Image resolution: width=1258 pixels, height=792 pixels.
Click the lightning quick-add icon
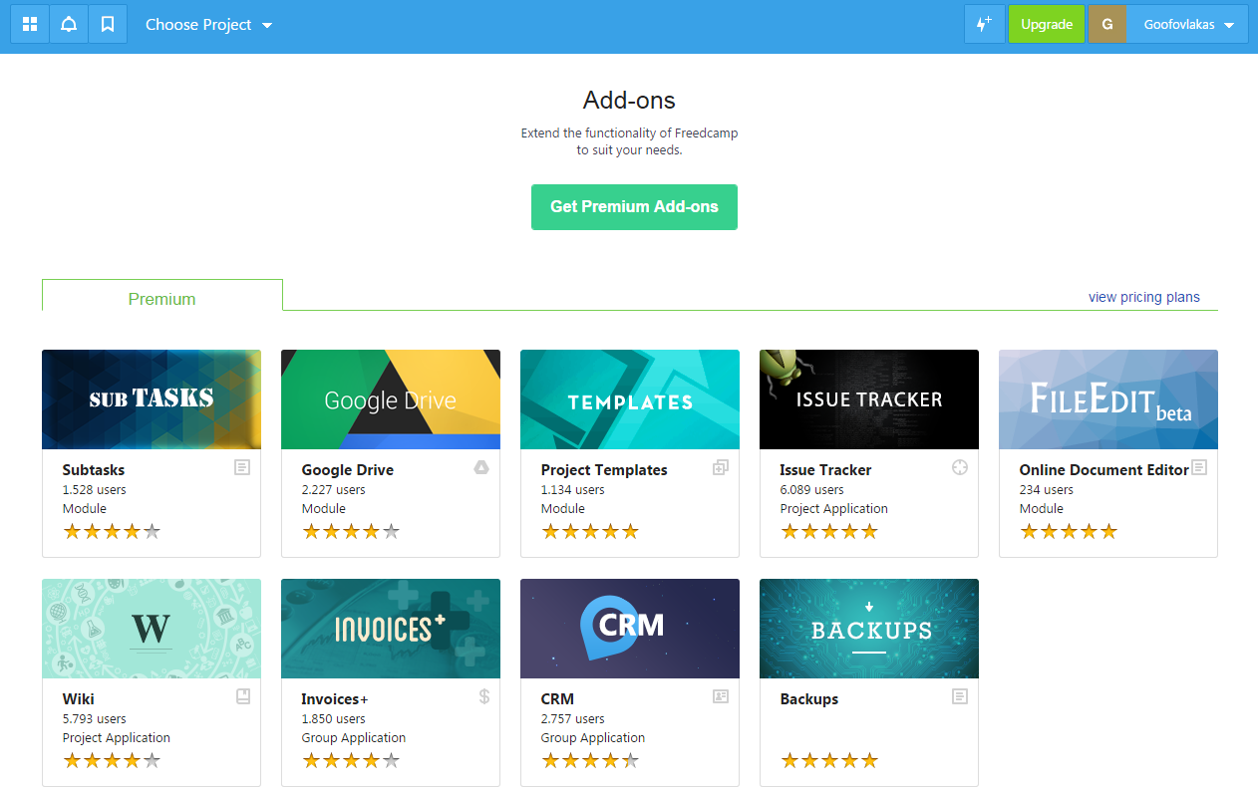point(984,24)
